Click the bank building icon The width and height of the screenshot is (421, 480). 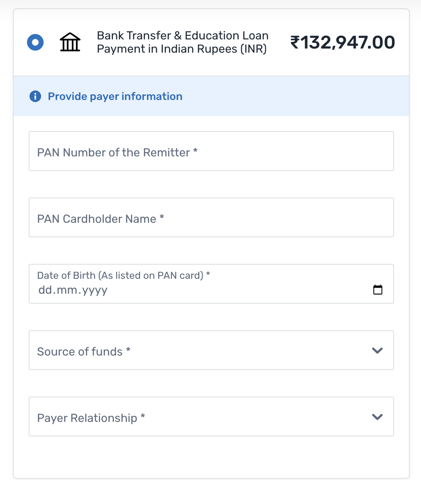pos(70,42)
